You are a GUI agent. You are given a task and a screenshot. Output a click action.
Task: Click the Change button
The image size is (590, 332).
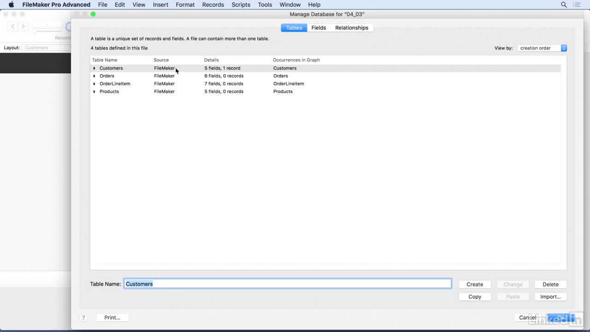pos(513,285)
